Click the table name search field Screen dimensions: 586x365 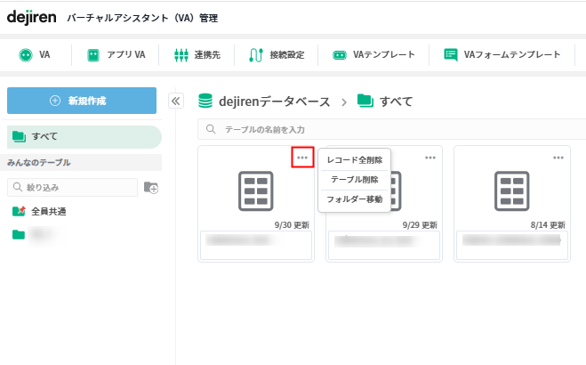[391, 129]
